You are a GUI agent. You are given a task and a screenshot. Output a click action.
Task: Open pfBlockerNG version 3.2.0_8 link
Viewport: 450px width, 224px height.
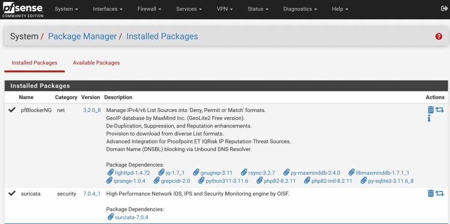point(92,110)
